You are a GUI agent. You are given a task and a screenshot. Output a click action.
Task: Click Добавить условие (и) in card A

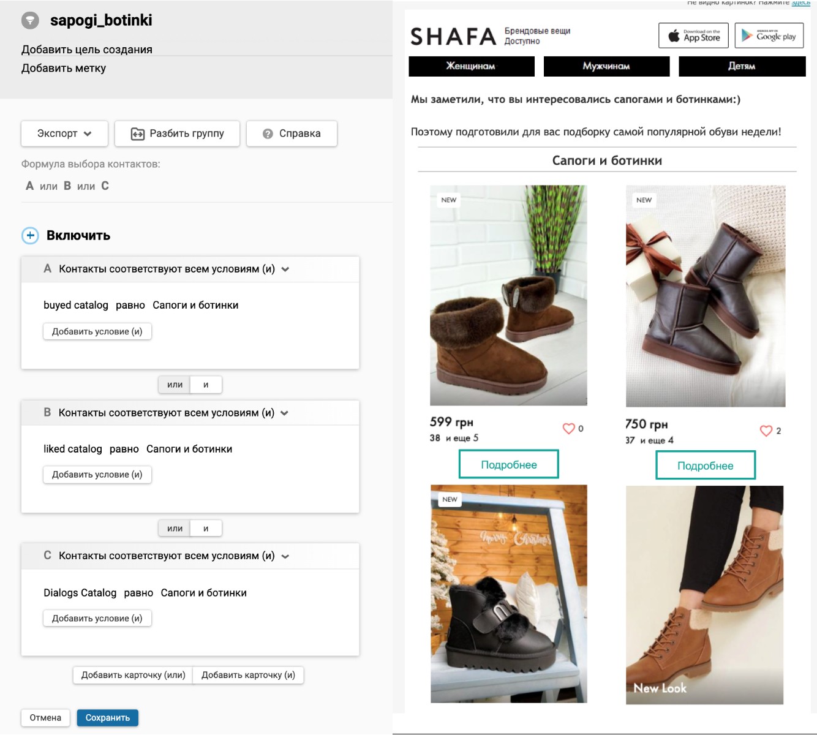pos(97,331)
